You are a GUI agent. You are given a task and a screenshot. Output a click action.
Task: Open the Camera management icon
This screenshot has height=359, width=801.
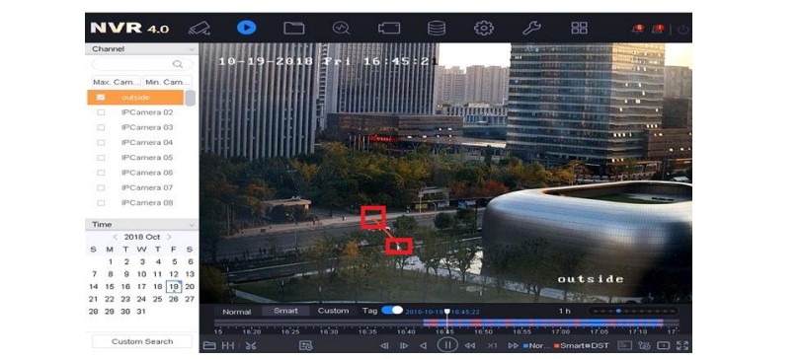[x=389, y=28]
